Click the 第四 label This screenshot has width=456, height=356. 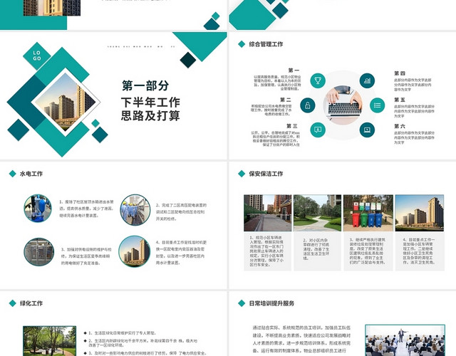[400, 73]
